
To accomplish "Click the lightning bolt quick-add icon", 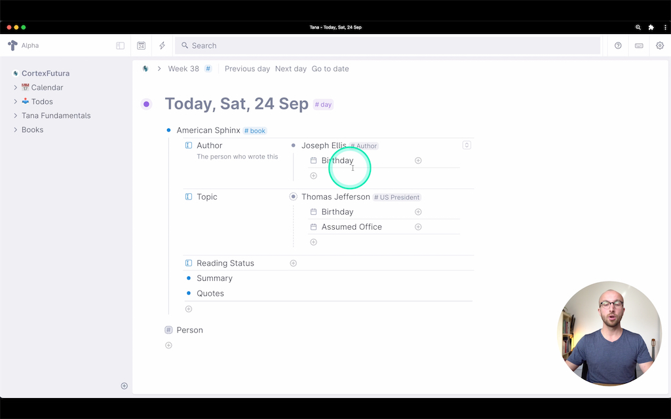I will pyautogui.click(x=163, y=46).
